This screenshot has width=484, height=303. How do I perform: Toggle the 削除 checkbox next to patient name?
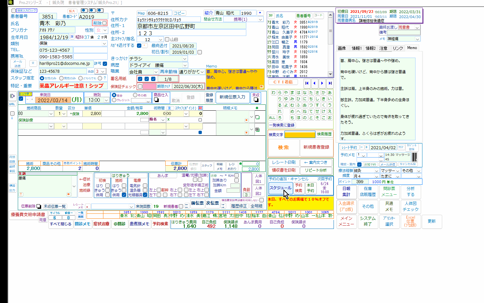104,23
